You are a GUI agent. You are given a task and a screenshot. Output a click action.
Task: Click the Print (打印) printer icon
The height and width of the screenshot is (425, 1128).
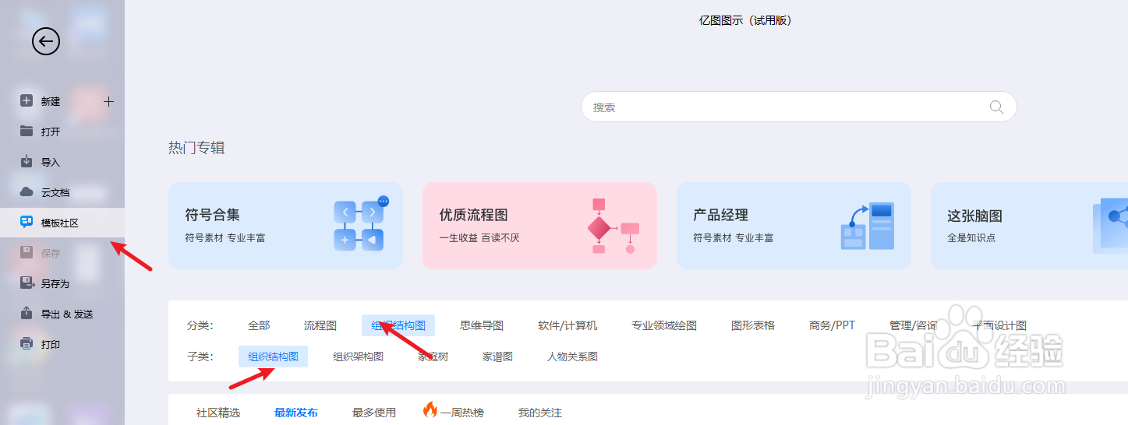pos(27,343)
